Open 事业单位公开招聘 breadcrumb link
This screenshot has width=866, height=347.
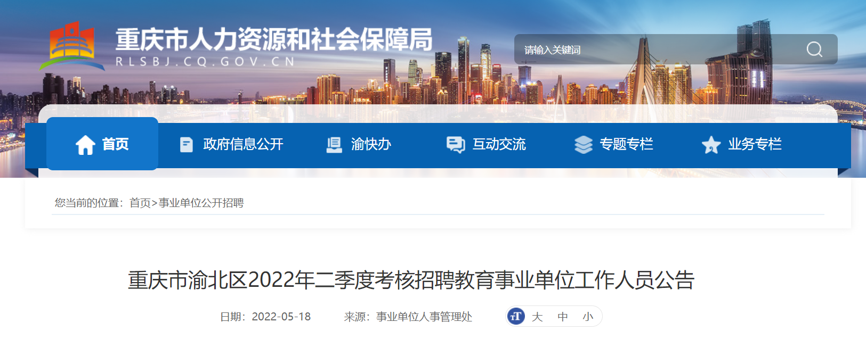coord(201,203)
